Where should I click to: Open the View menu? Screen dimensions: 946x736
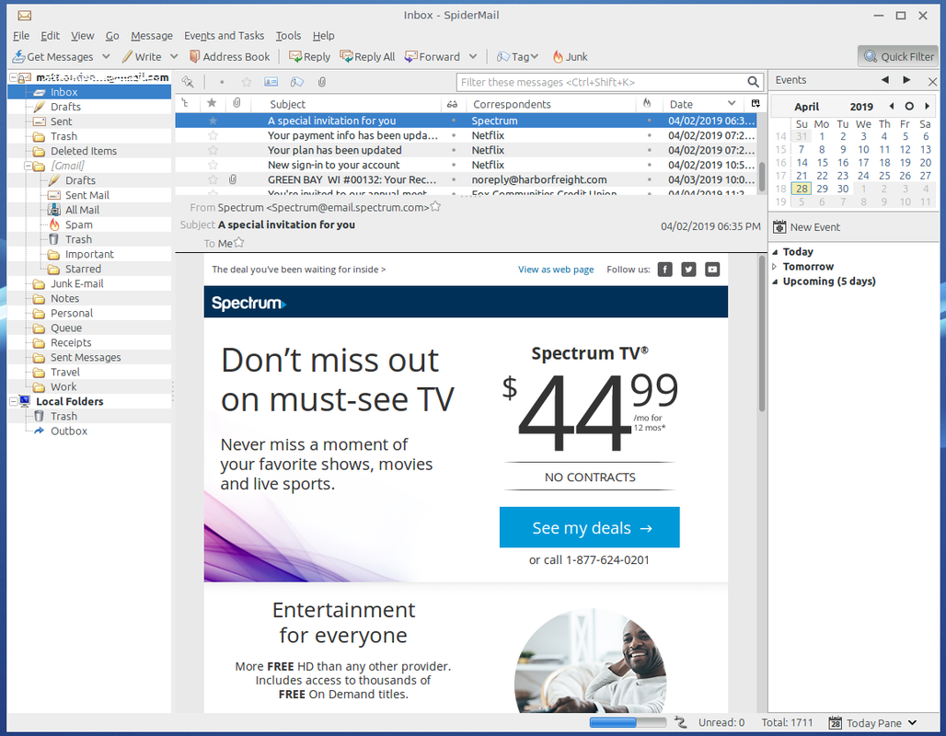pyautogui.click(x=82, y=36)
